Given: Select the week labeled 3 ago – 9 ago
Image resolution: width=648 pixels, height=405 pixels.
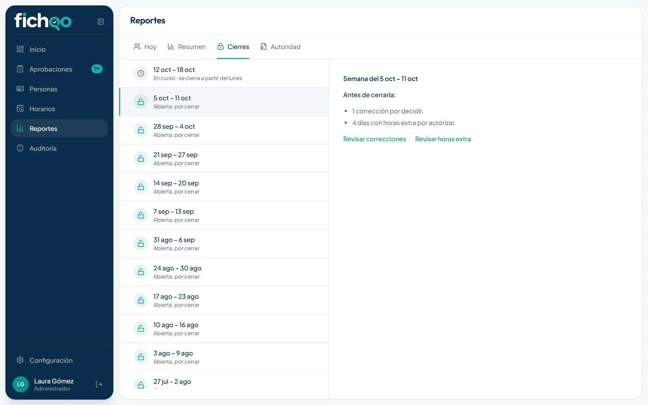Looking at the screenshot, I should point(224,357).
